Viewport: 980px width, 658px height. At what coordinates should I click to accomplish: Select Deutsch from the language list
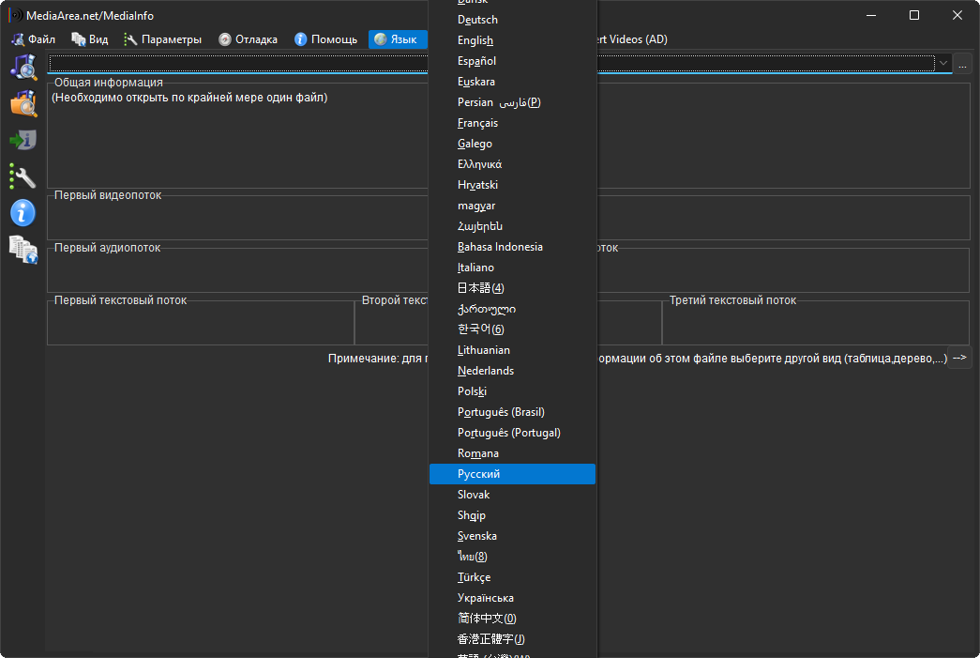[x=477, y=20]
